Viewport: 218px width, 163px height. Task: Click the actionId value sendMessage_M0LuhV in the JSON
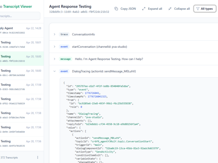pos(106,138)
